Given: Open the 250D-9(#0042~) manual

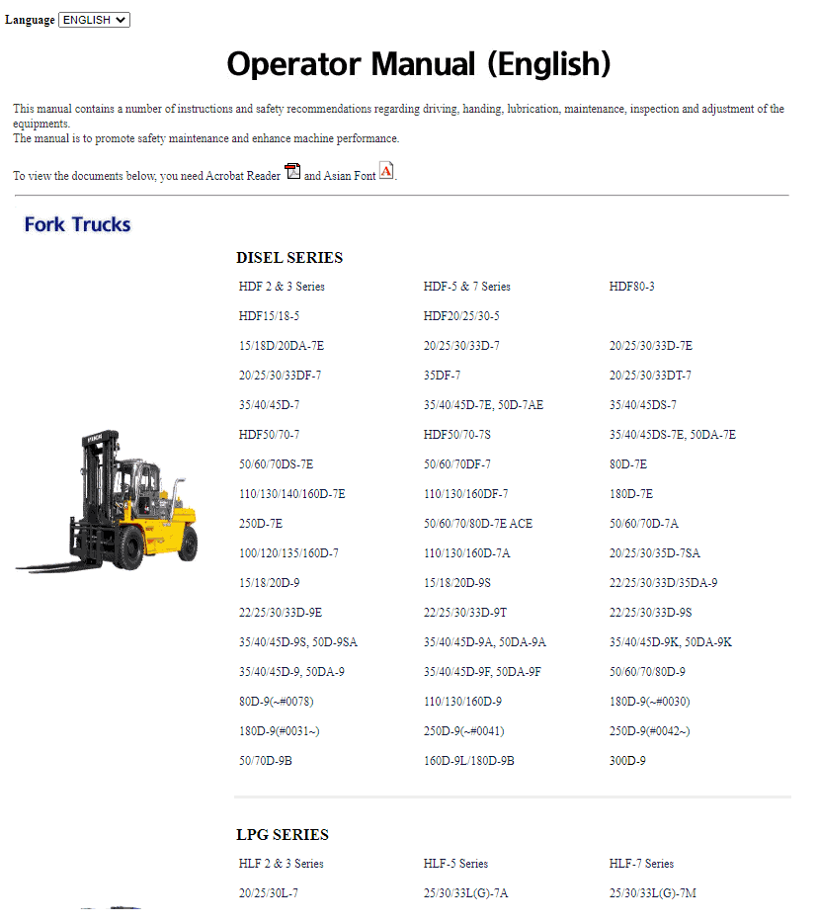Looking at the screenshot, I should point(650,731).
